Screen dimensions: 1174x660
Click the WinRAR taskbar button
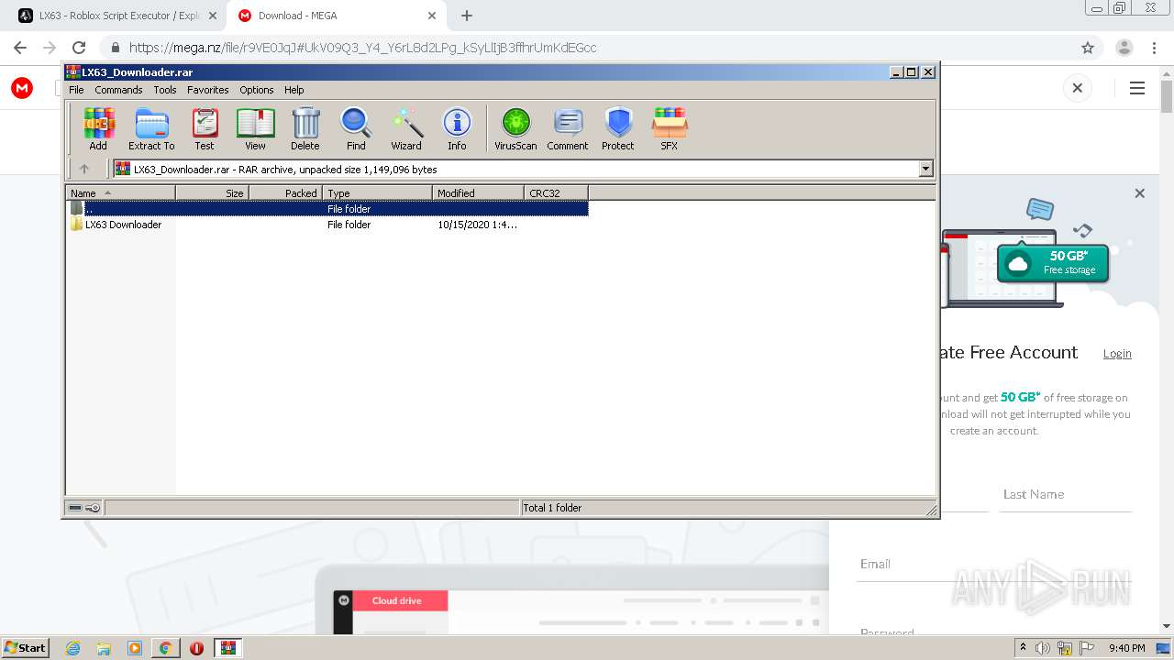tap(228, 648)
